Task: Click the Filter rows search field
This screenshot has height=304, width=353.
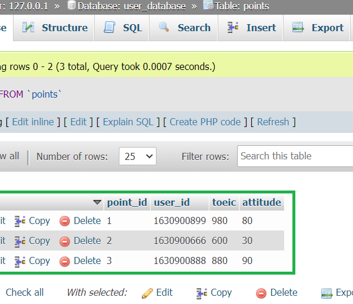Action: click(x=295, y=156)
